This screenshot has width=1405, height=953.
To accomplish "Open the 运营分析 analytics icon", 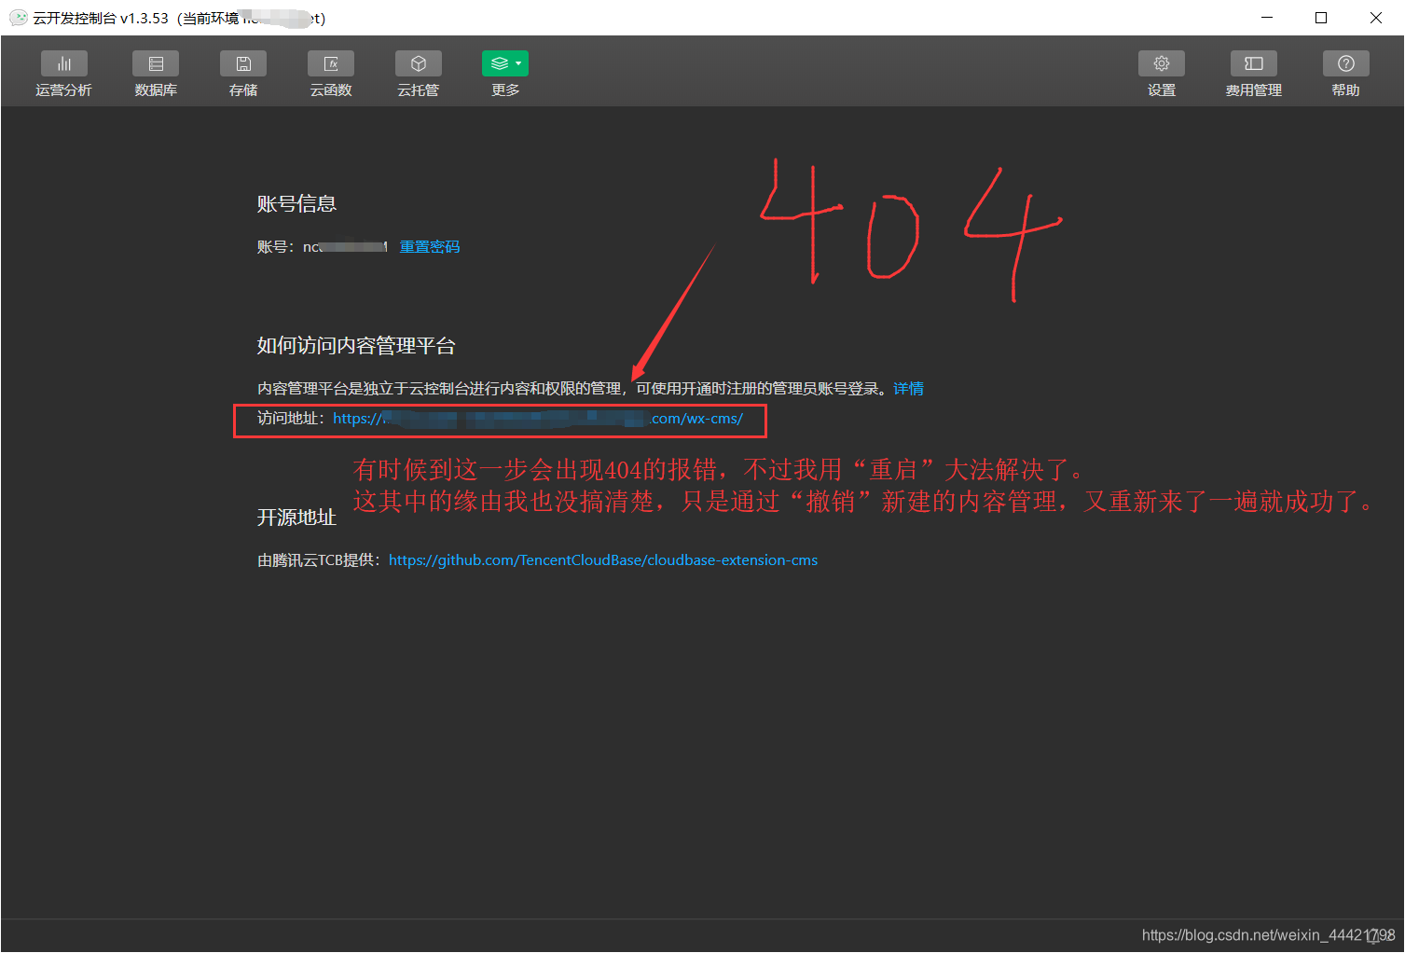I will (x=63, y=63).
